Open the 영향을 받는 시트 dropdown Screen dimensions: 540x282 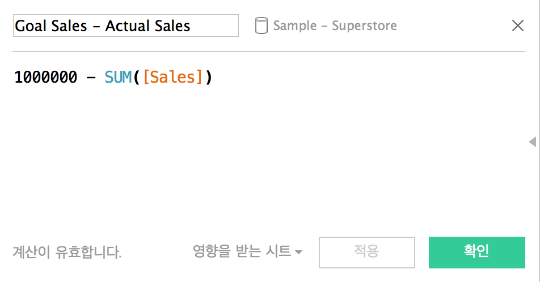[247, 251]
